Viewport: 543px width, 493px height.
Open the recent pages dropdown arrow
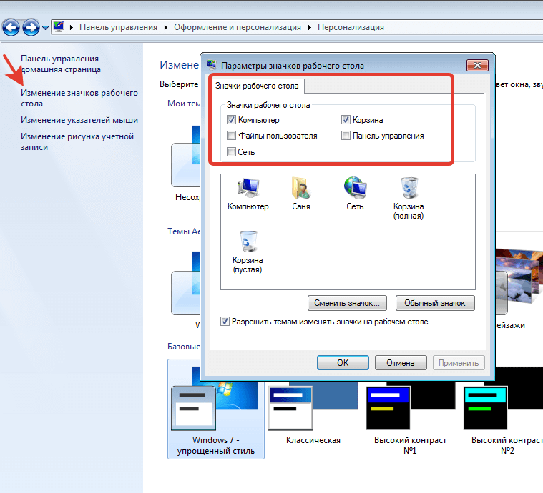[45, 28]
